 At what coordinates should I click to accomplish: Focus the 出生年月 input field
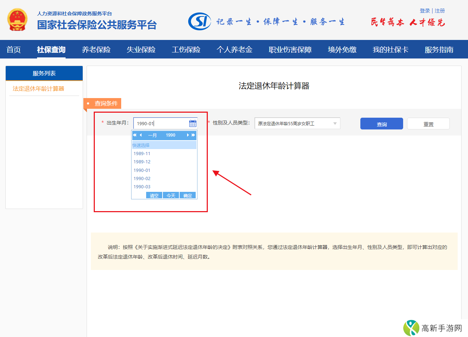[x=160, y=123]
